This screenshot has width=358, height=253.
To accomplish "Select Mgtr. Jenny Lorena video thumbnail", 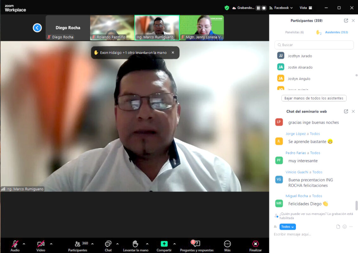I will pyautogui.click(x=202, y=28).
